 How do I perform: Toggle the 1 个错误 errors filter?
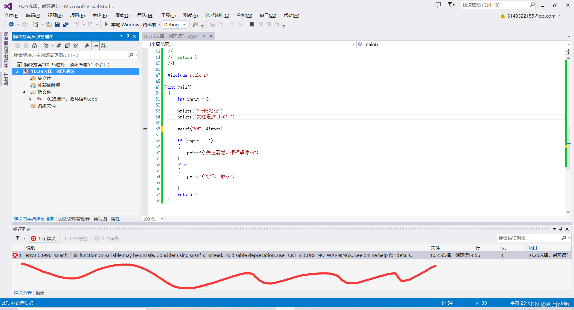(44, 238)
